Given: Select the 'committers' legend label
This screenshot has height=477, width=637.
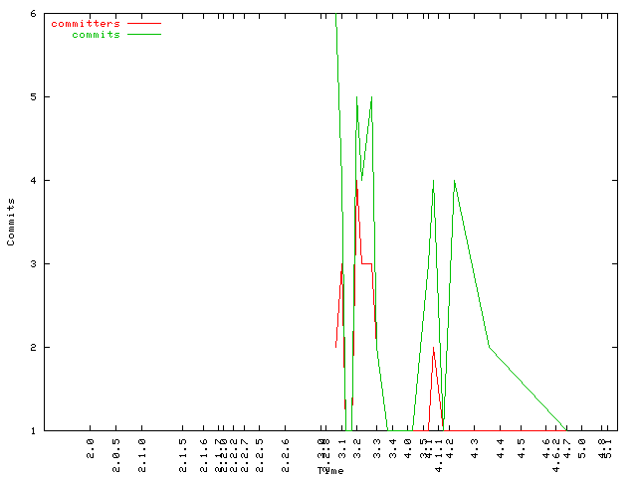Looking at the screenshot, I should (x=85, y=23).
